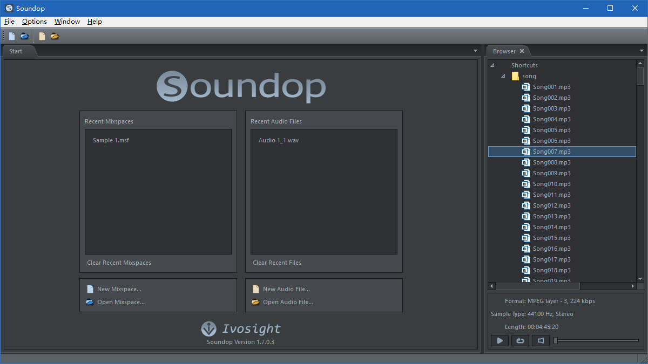The height and width of the screenshot is (364, 648).
Task: Open the Browser panel dropdown menu arrow
Action: coord(640,50)
